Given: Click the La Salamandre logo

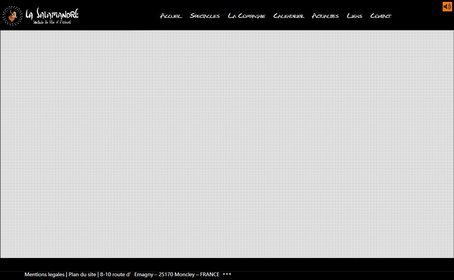Looking at the screenshot, I should [x=40, y=16].
